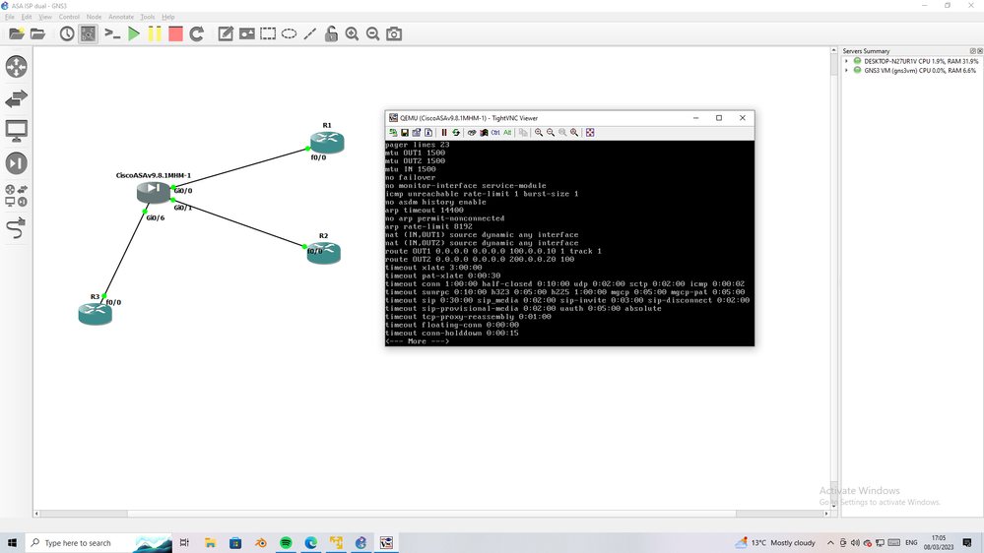Zoom out on the GNS3 topology
Screen dimensions: 984x553
(x=372, y=33)
